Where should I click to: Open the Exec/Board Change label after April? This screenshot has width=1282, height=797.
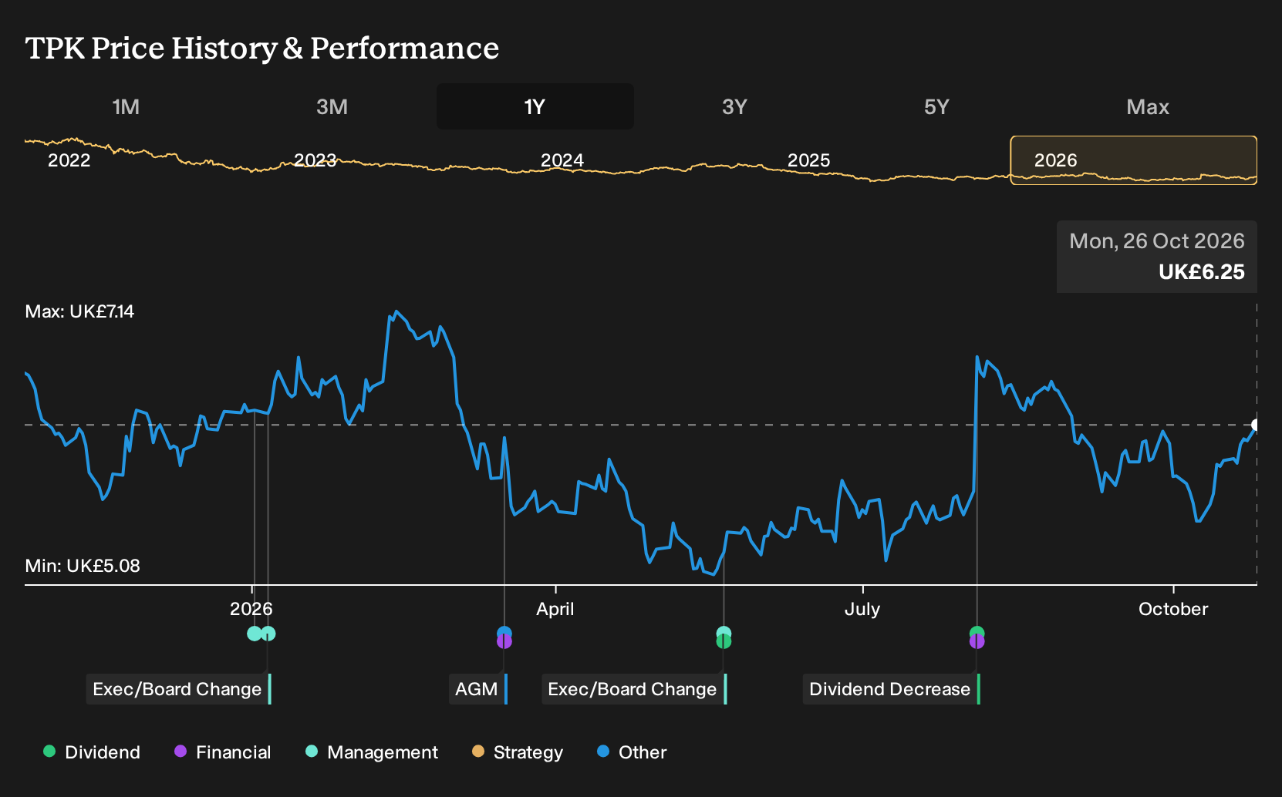pyautogui.click(x=634, y=689)
